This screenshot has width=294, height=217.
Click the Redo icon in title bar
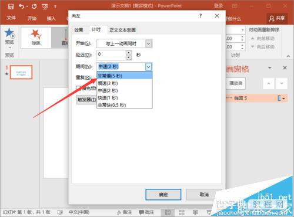[34, 6]
